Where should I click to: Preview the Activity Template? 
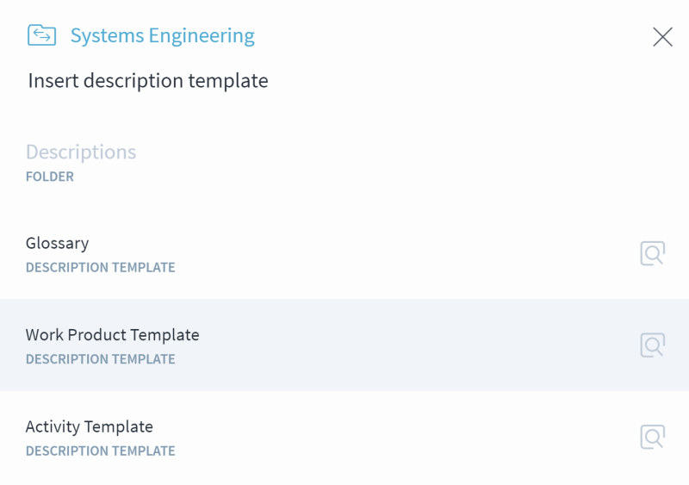coord(653,437)
